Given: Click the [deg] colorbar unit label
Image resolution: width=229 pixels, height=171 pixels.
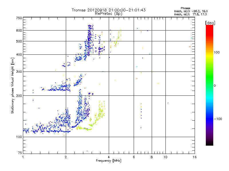Looking at the screenshot, I should (210, 23).
